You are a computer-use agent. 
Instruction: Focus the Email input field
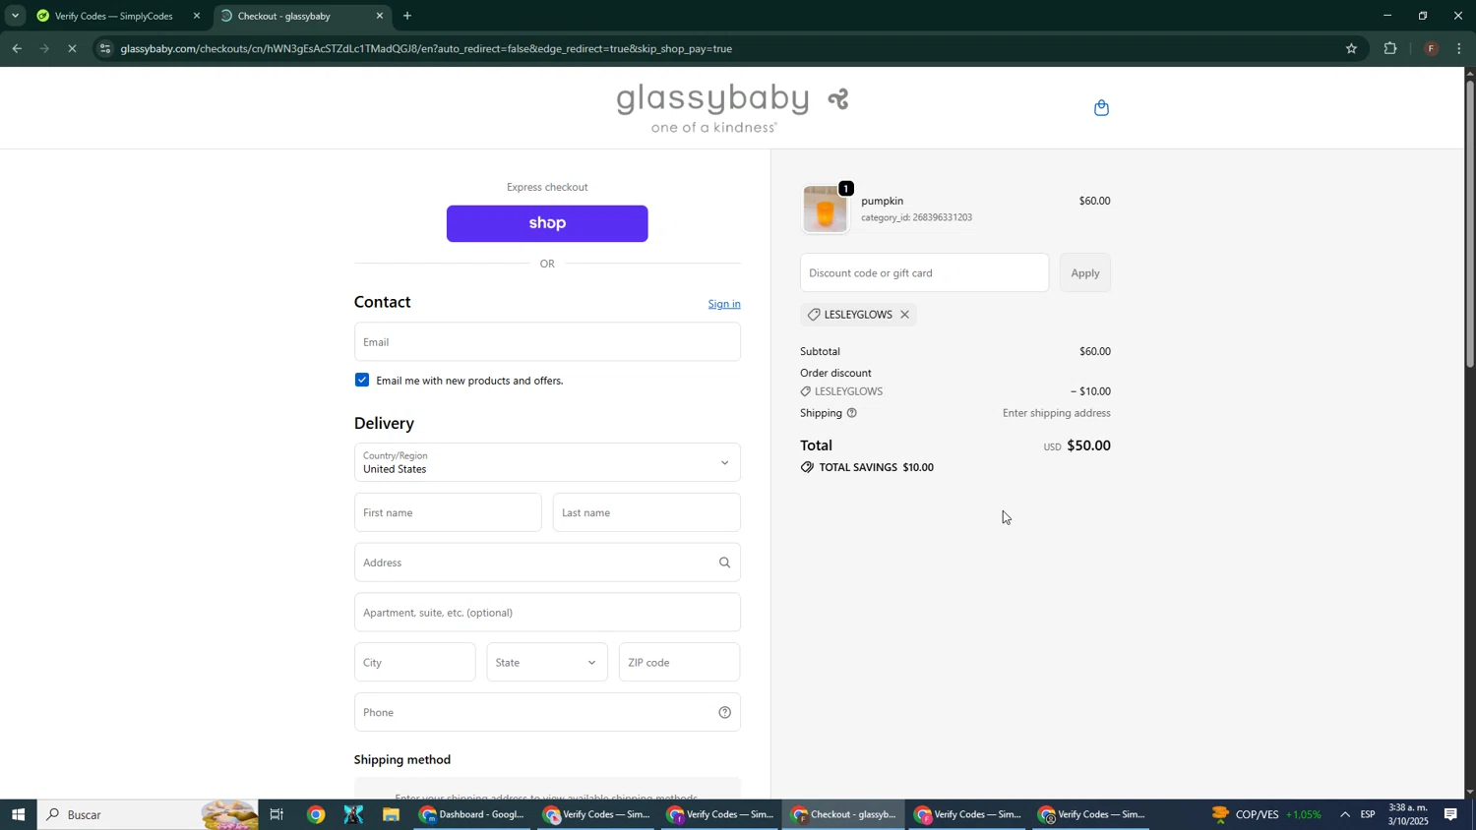click(x=547, y=342)
